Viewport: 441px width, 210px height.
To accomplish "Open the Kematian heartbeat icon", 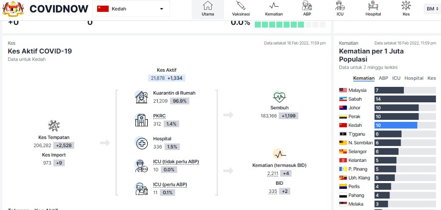I will point(274,6).
